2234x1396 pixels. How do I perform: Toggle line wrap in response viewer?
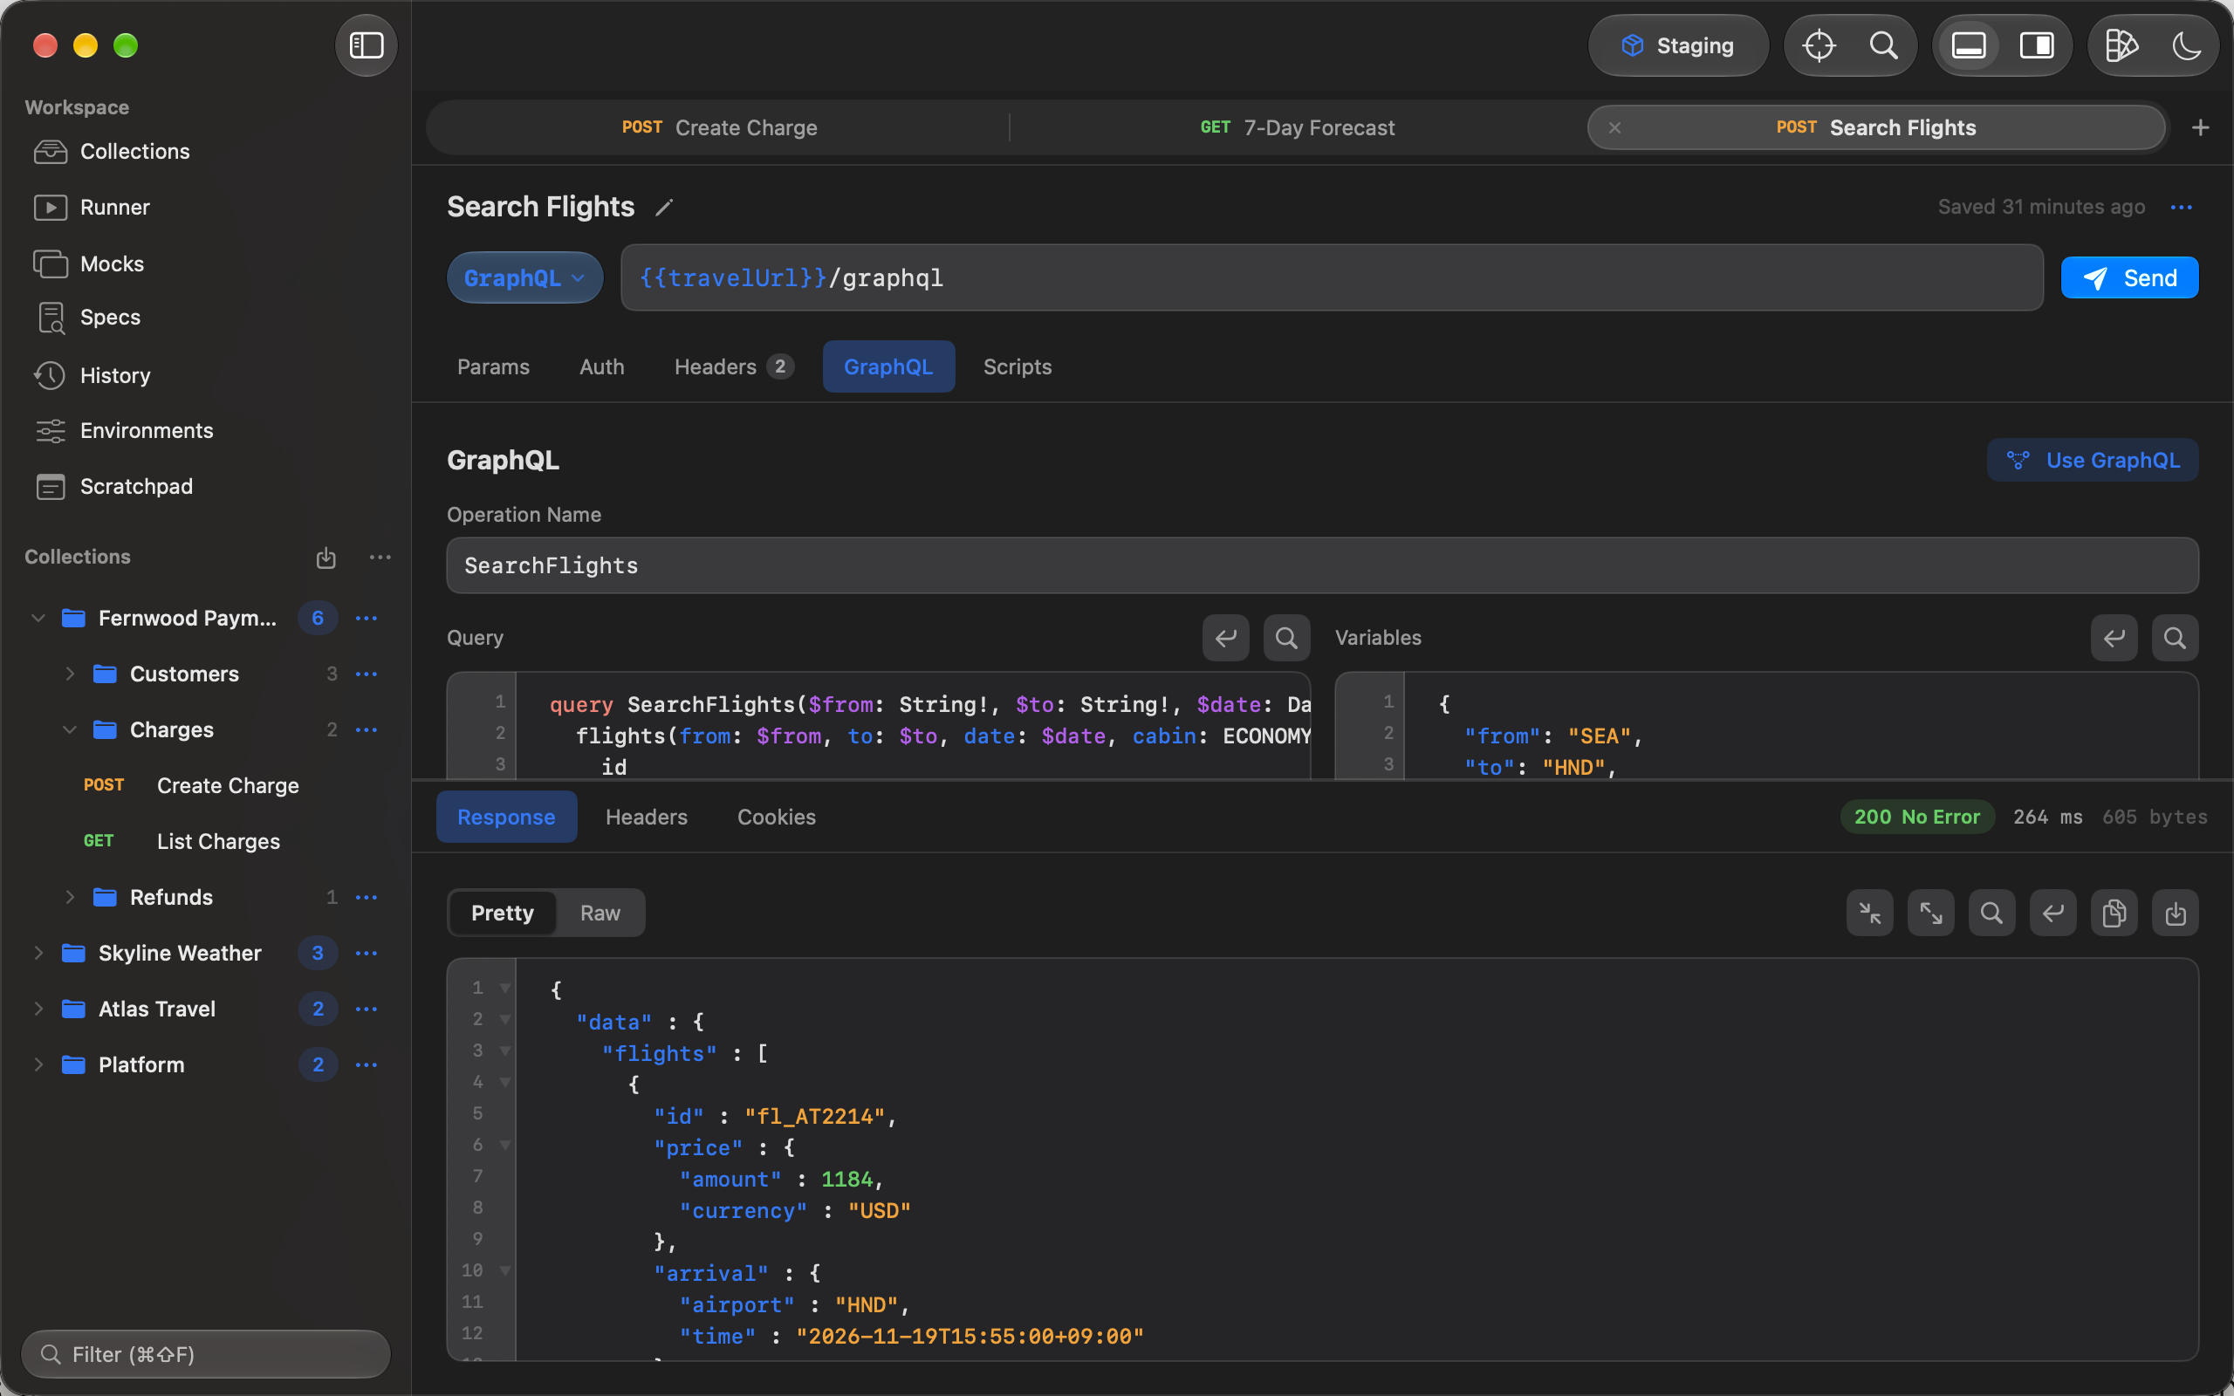tap(2053, 914)
